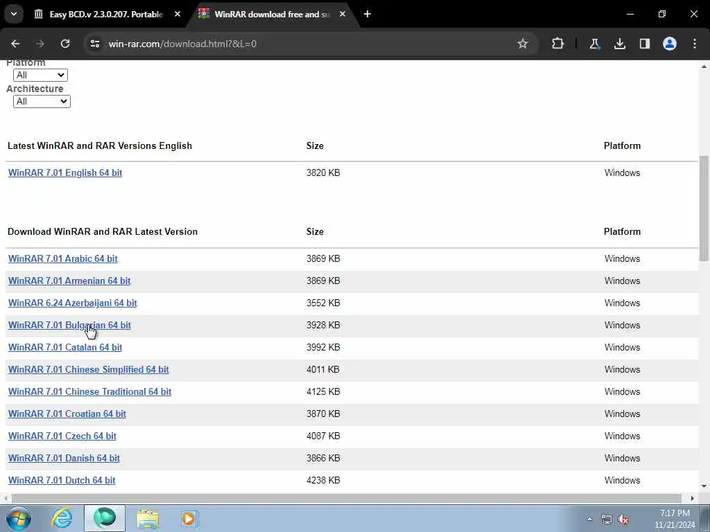Open the network tray icon
Screen dimensions: 710x532
click(606, 520)
